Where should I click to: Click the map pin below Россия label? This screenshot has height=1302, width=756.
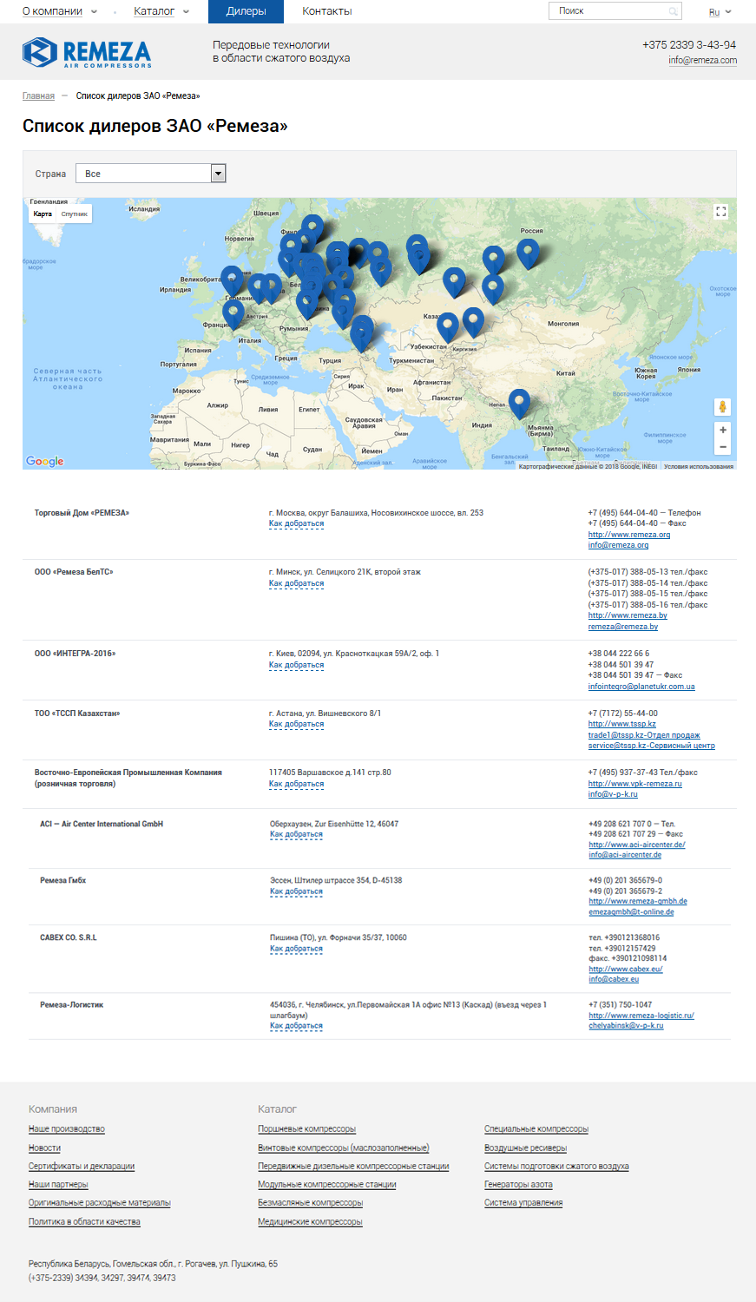[528, 253]
